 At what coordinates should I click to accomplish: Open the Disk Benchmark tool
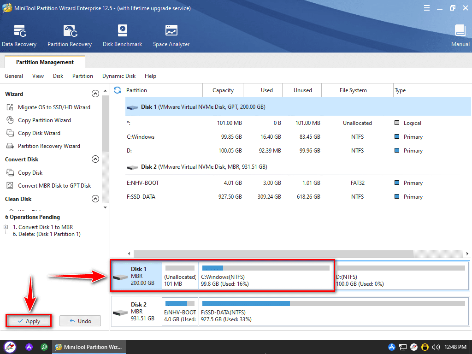point(122,35)
